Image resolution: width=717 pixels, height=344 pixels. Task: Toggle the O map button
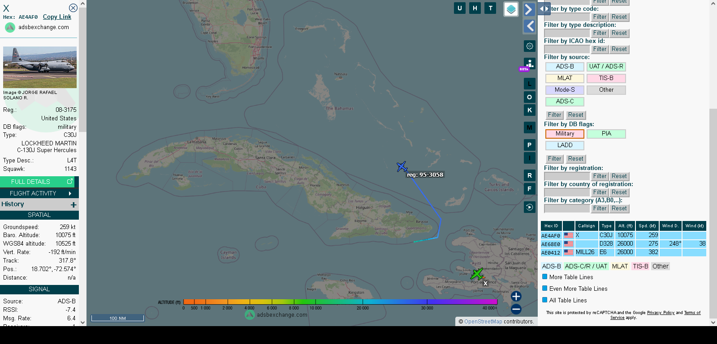pyautogui.click(x=530, y=97)
